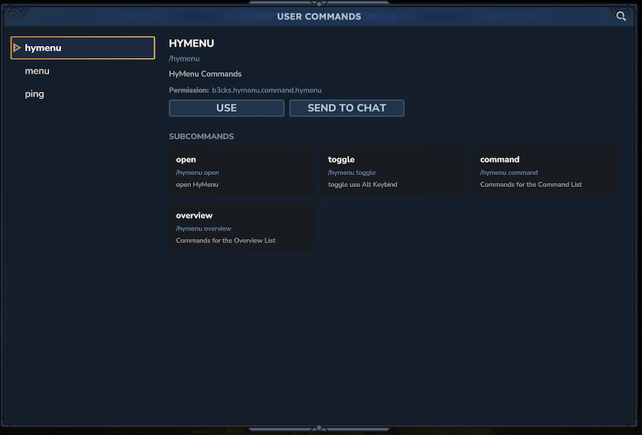Click the /hymenu overview command link

[203, 228]
